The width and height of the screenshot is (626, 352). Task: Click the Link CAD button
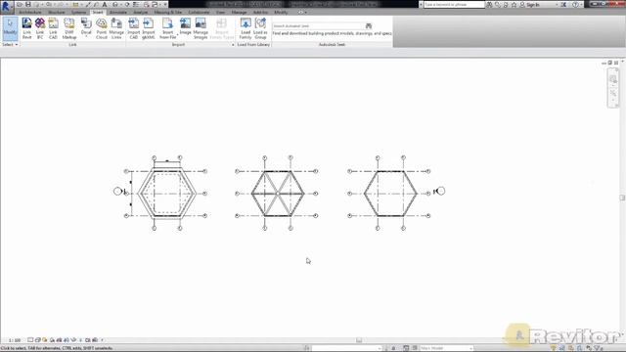(53, 28)
